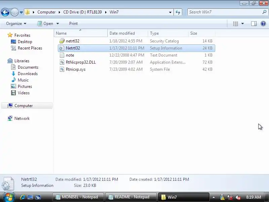The height and width of the screenshot is (202, 269).
Task: Go back using the Back arrow button
Action: (5, 12)
